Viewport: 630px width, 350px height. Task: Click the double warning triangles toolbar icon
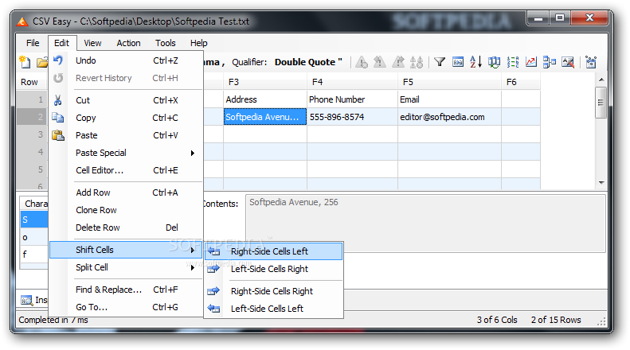click(x=417, y=62)
